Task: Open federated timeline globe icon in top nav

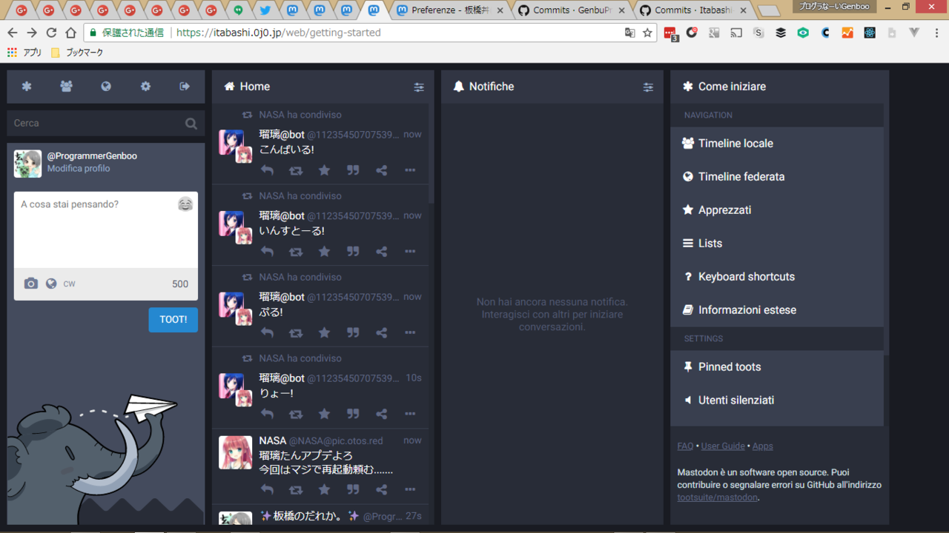Action: point(106,87)
